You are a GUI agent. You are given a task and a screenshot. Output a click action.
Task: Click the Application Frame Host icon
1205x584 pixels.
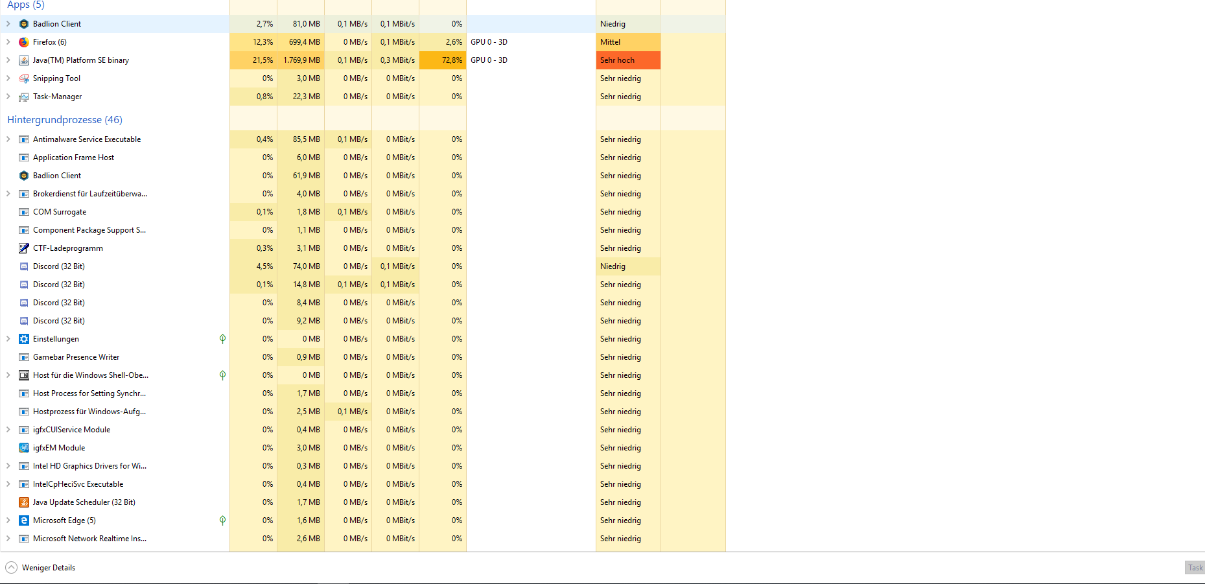tap(24, 158)
